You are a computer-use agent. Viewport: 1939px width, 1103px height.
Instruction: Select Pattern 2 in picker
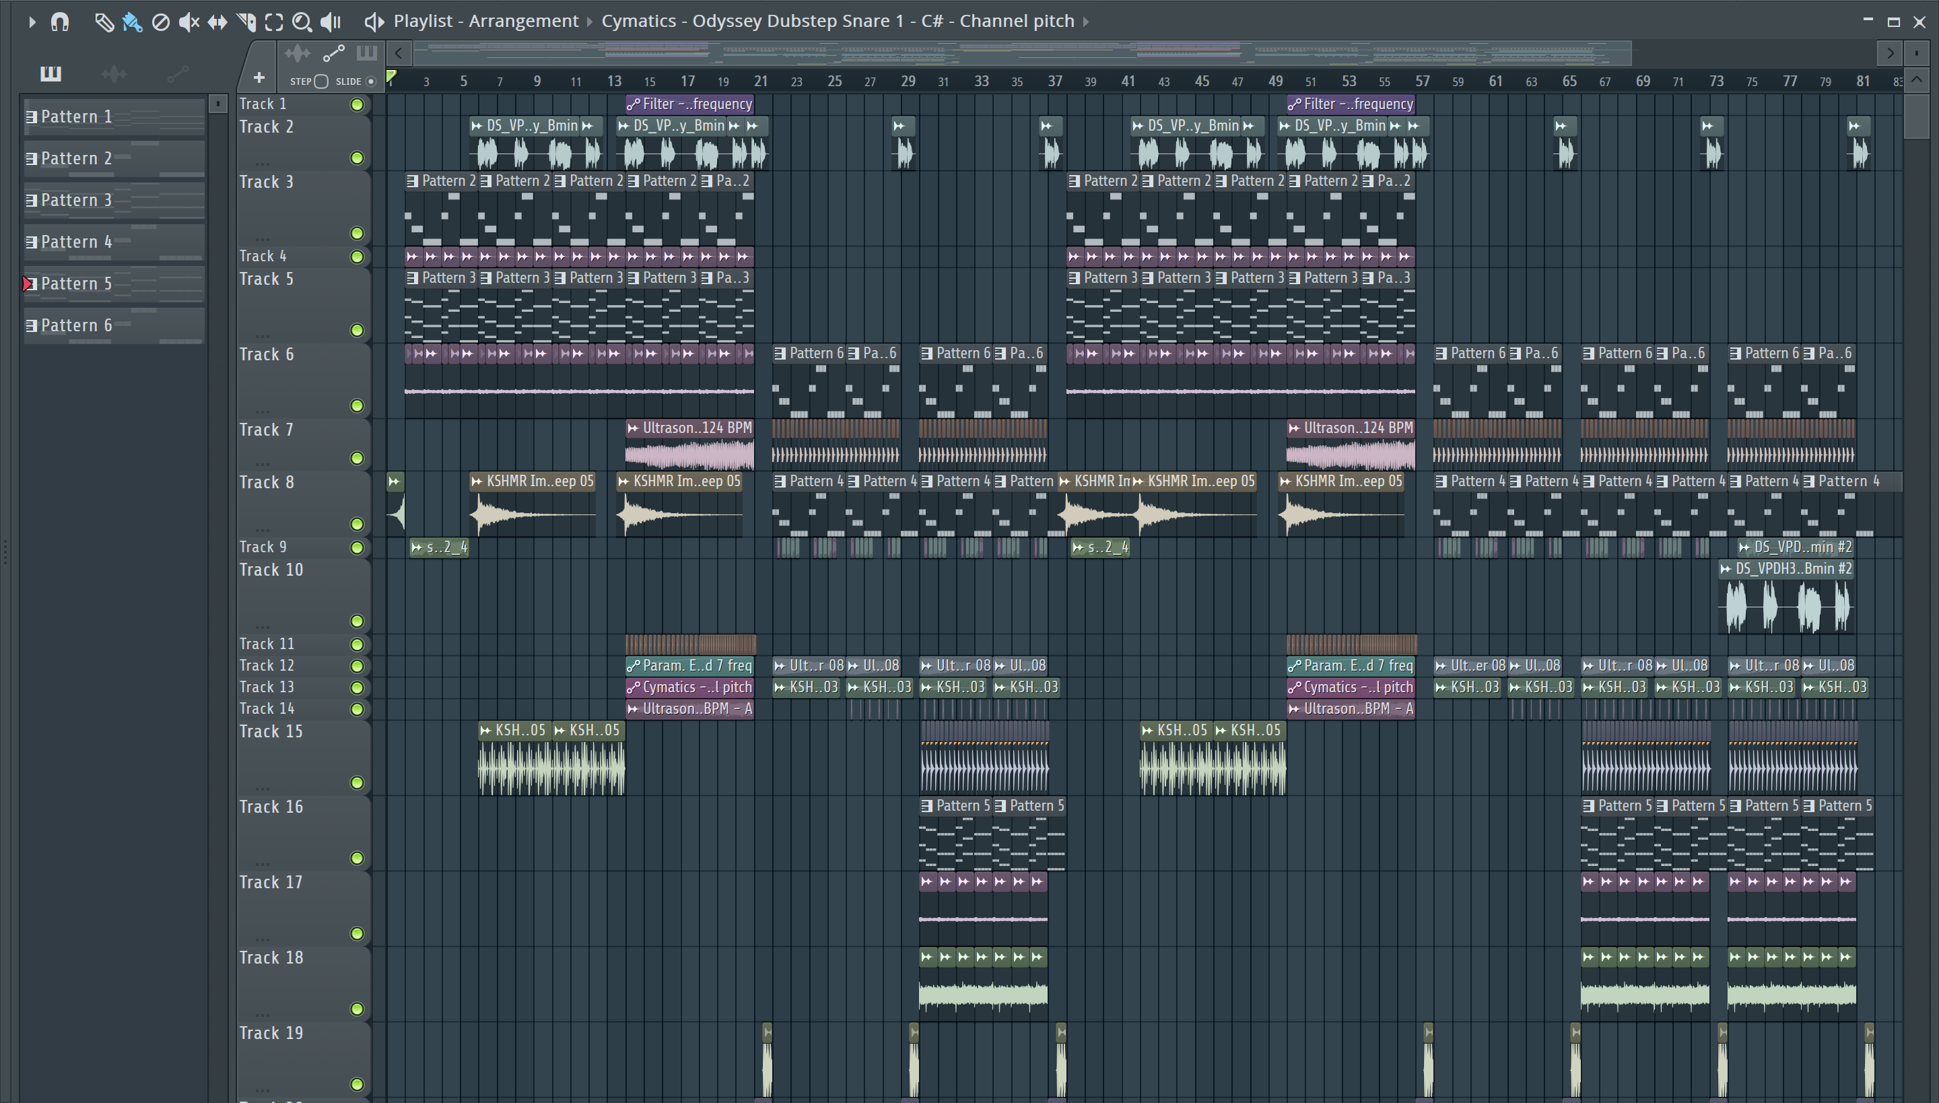point(114,158)
